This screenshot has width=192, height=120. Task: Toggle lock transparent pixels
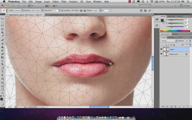click(166, 45)
